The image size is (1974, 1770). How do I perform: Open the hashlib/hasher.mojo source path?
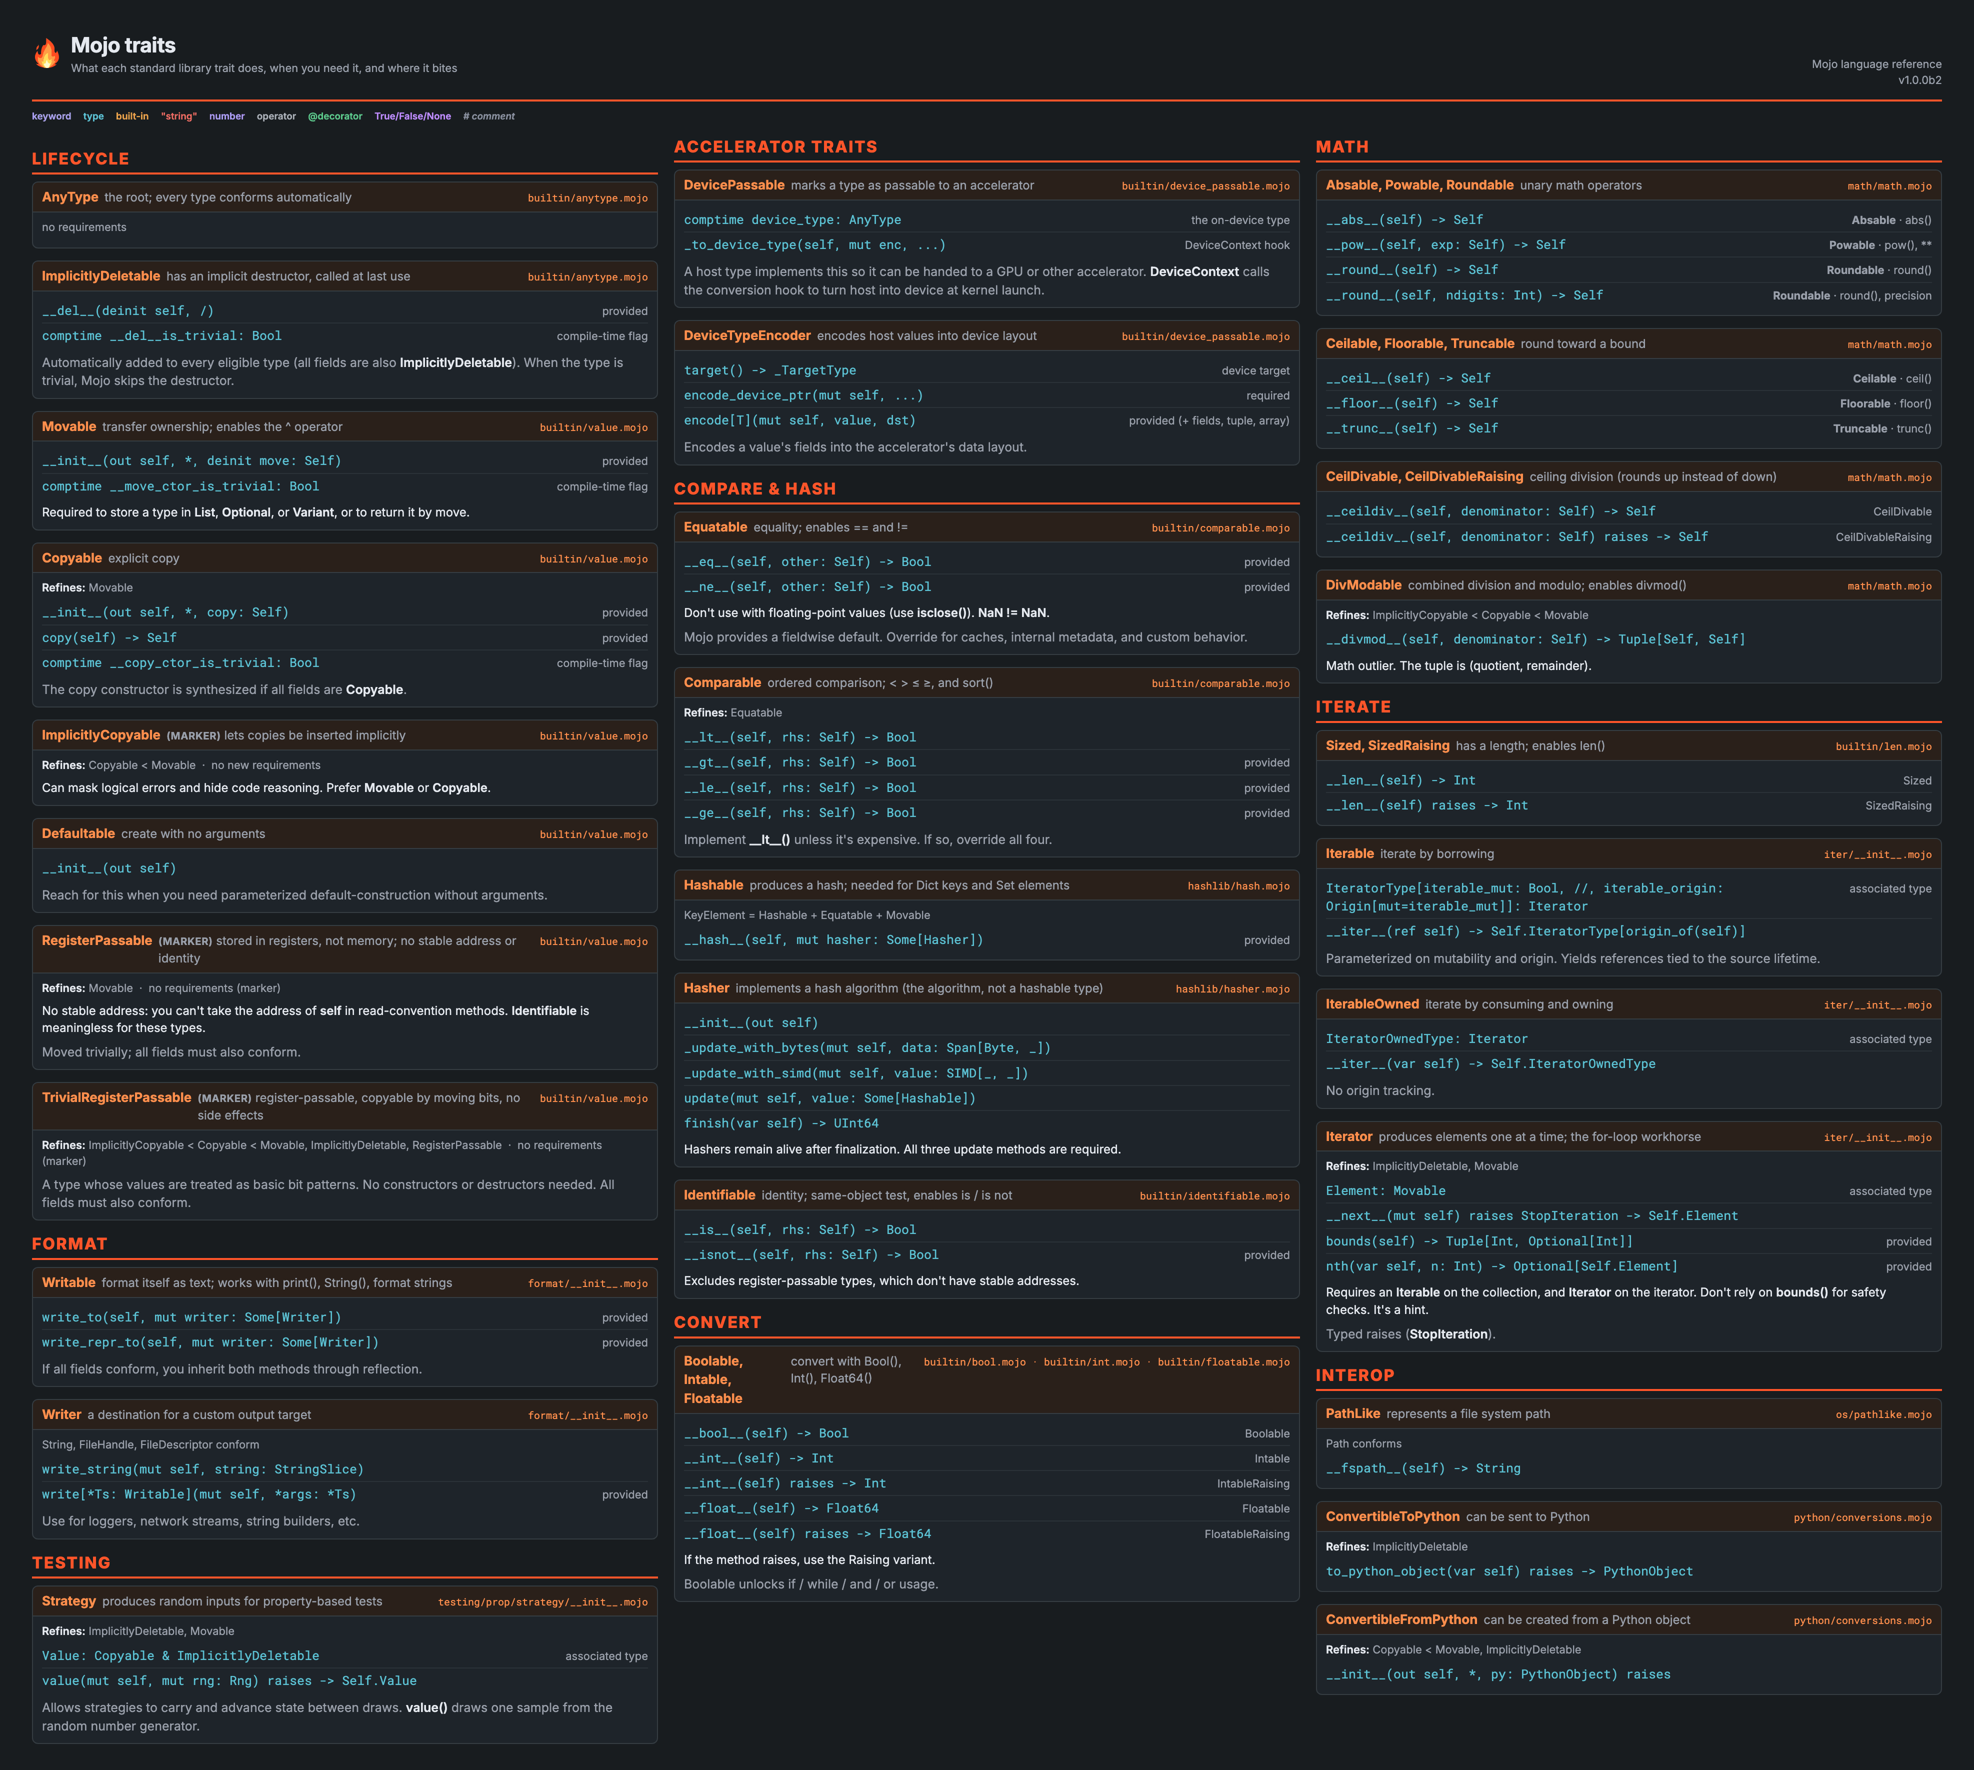[1233, 989]
